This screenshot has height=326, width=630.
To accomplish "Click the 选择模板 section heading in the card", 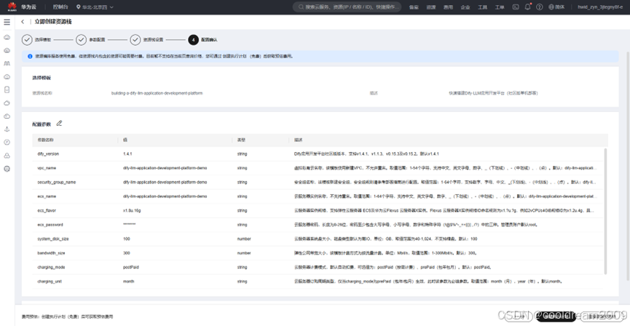I will [x=42, y=77].
